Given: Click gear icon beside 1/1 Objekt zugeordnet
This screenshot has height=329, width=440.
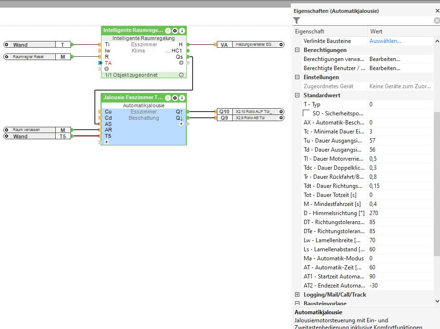Looking at the screenshot, I should (181, 75).
